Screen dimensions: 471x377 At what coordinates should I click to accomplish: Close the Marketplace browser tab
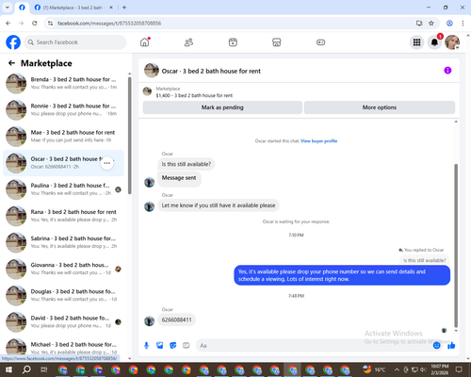(x=111, y=8)
